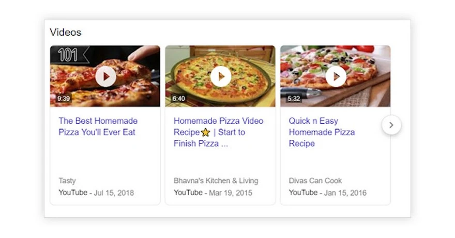Screen dimensions: 455x238
Task: Click the 5:32 duration label
Action: 294,98
